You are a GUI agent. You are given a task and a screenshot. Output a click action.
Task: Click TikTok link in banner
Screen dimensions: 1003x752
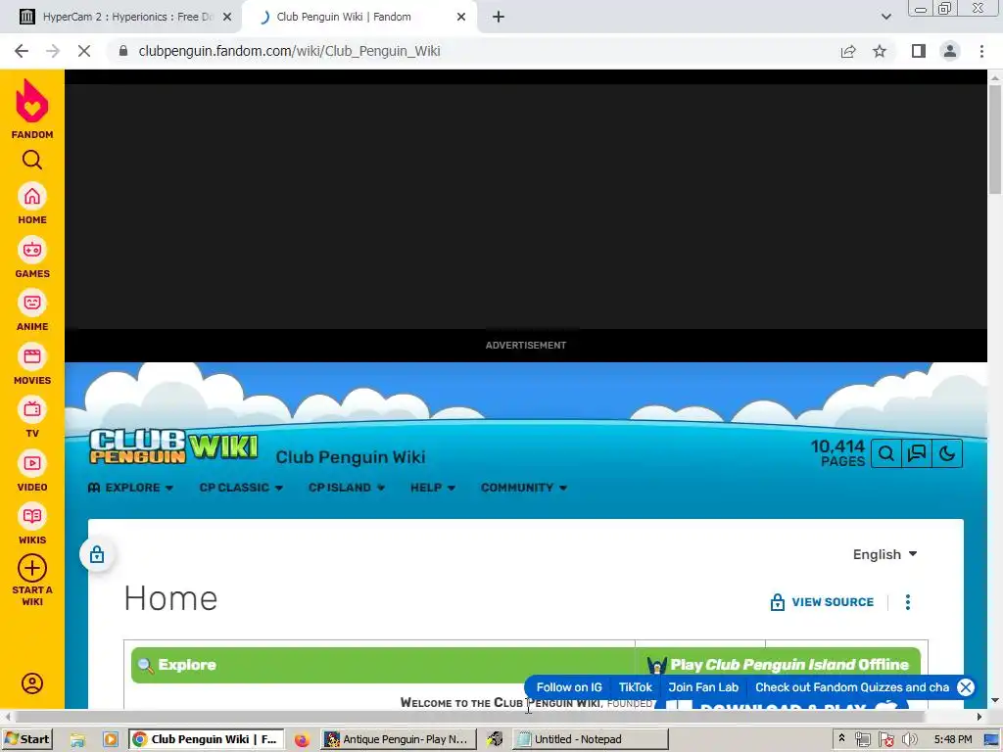click(x=635, y=687)
